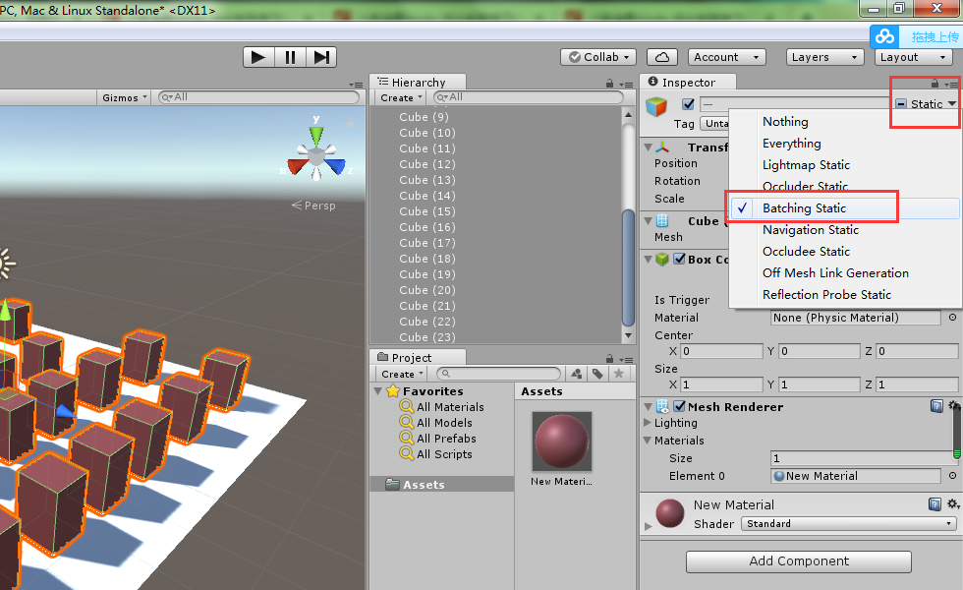Click the object picker next to Physic Material
This screenshot has width=963, height=590.
coord(952,317)
